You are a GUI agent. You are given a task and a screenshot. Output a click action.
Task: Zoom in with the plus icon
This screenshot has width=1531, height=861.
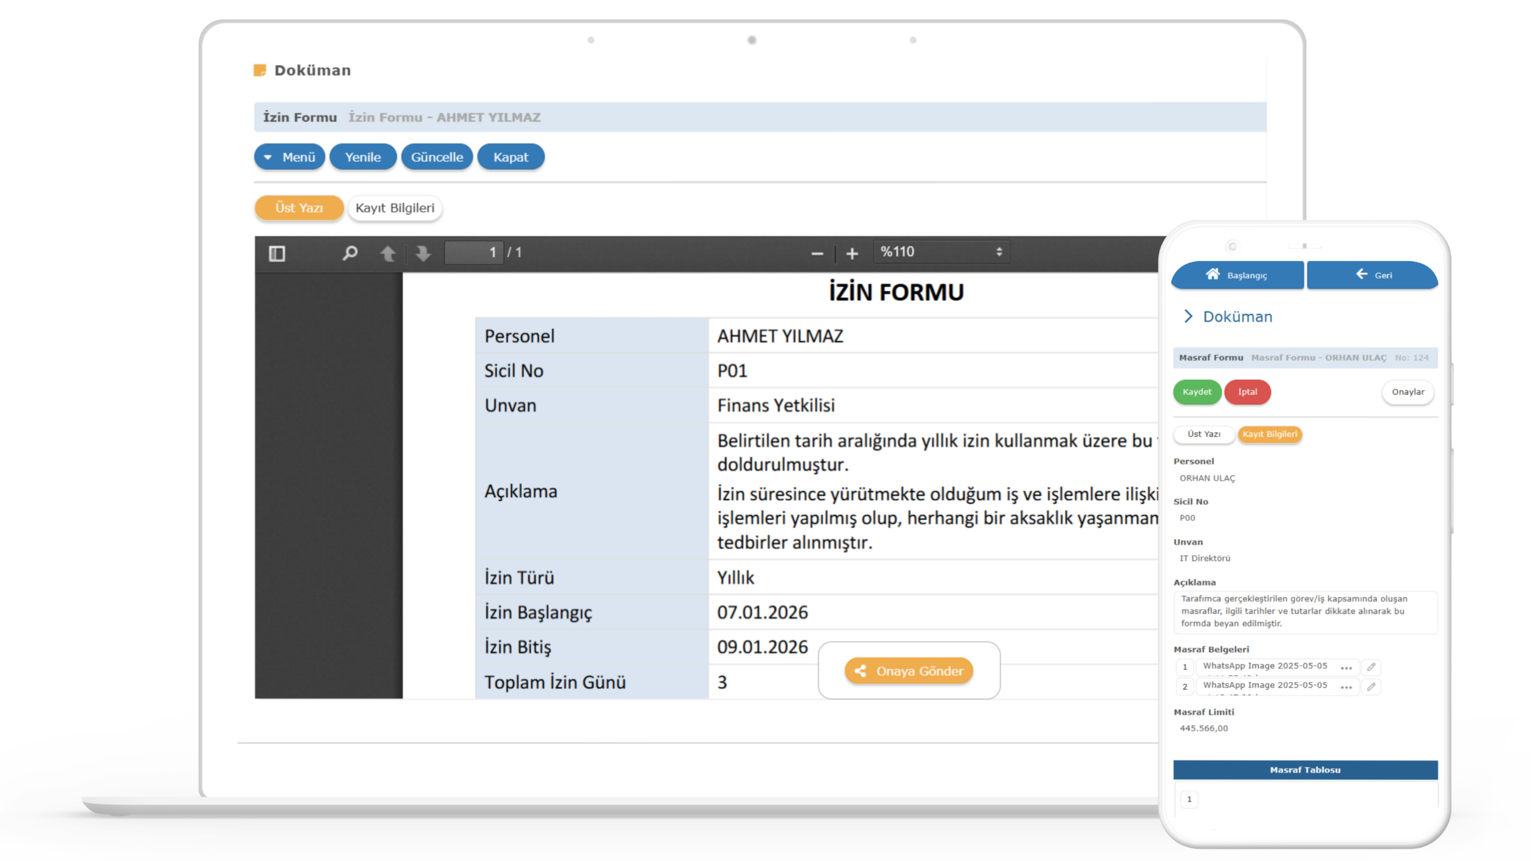852,254
